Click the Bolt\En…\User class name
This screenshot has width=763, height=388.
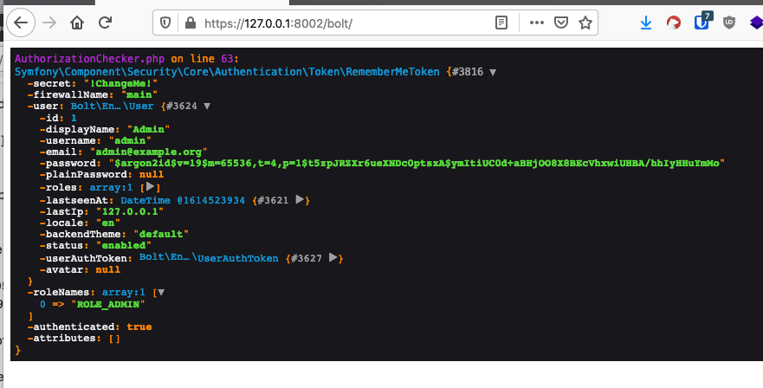[x=112, y=106]
